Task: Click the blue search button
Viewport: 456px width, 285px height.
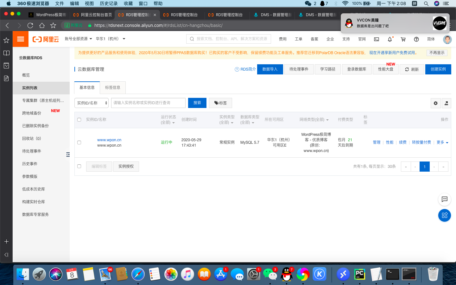Action: 197,103
